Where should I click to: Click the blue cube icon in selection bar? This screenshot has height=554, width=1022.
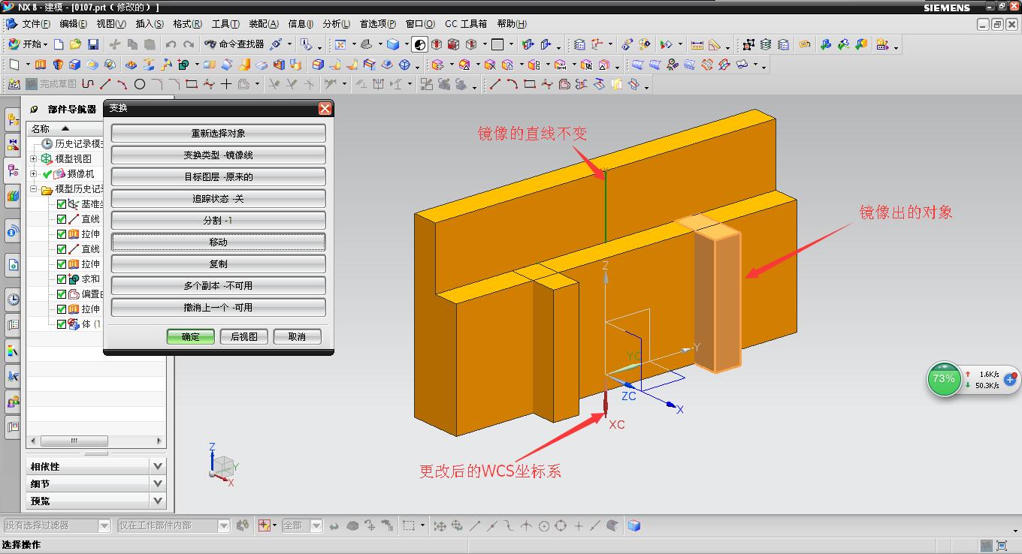(x=634, y=526)
